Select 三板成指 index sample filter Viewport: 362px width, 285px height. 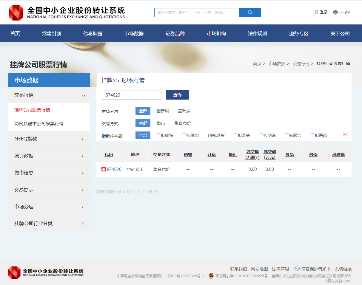tap(165, 135)
